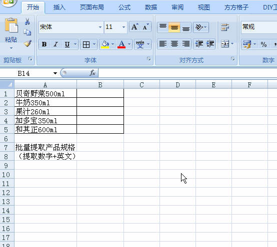Click the Copy icon

(x=27, y=32)
